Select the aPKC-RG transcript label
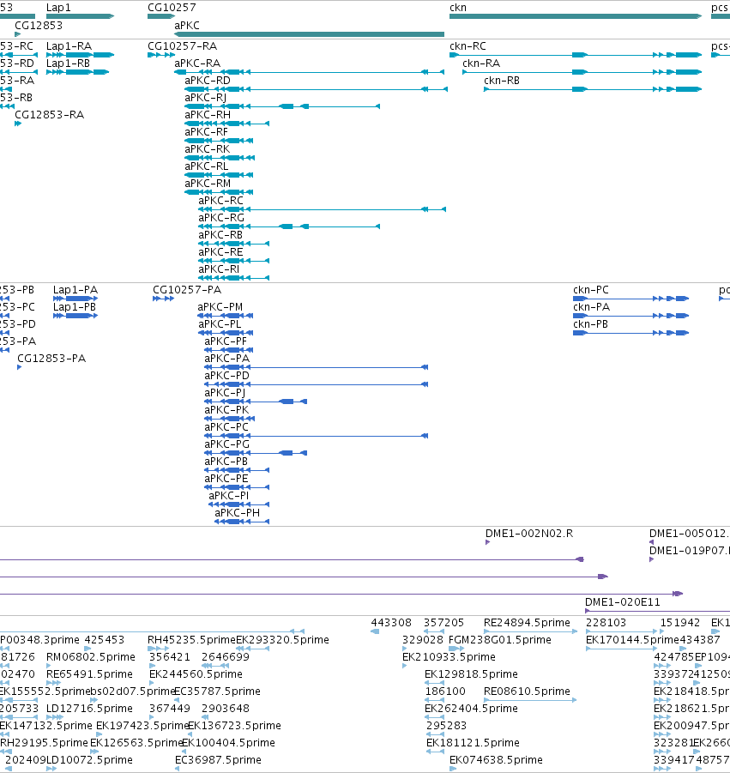The height and width of the screenshot is (773, 730). coord(221,218)
